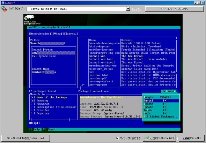Click the full screen (Ctrl+Alt) button
The image size is (206, 143).
tap(192, 138)
